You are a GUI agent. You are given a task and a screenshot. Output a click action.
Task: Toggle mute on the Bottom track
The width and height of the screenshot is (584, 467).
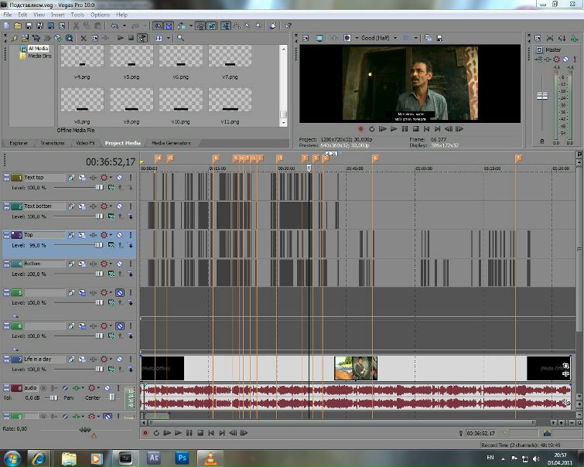click(x=120, y=264)
